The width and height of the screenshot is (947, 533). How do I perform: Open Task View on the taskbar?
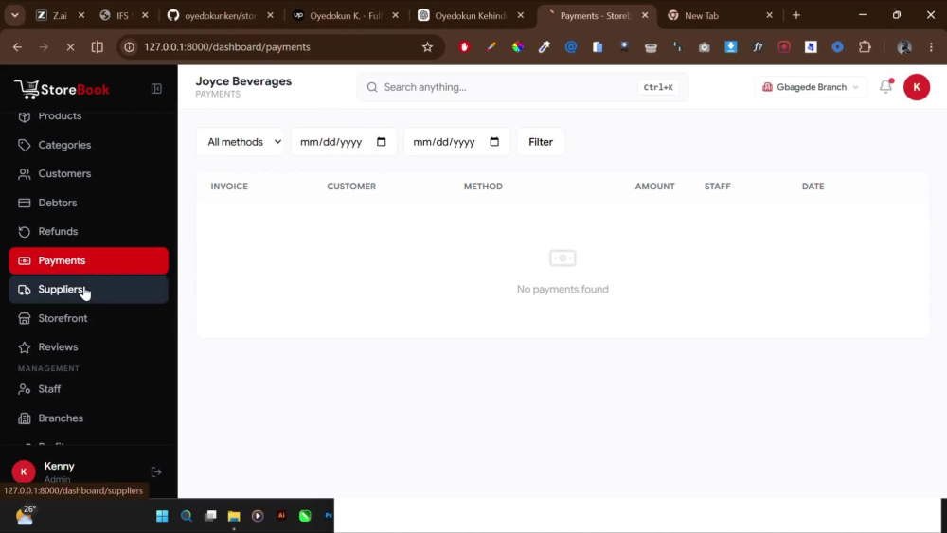(x=210, y=516)
